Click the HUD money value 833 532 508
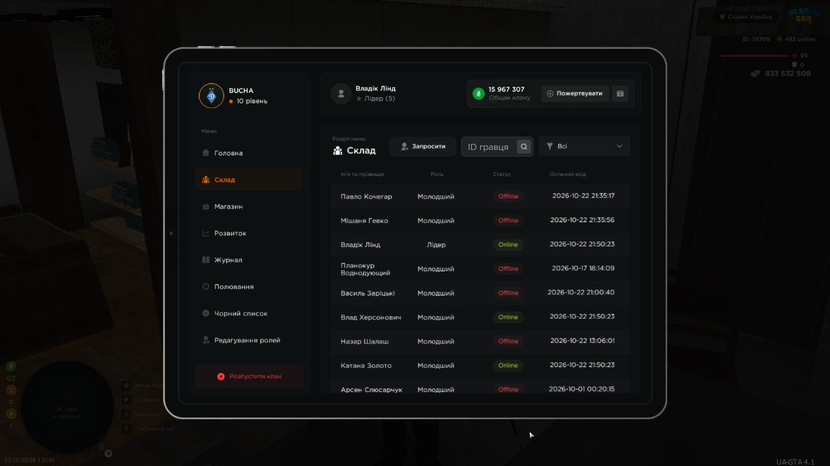Image resolution: width=830 pixels, height=466 pixels. 788,74
